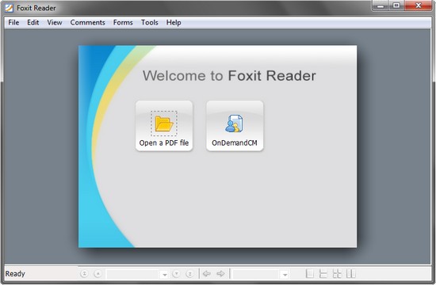Open the Edit menu
The height and width of the screenshot is (285, 436).
tap(33, 22)
